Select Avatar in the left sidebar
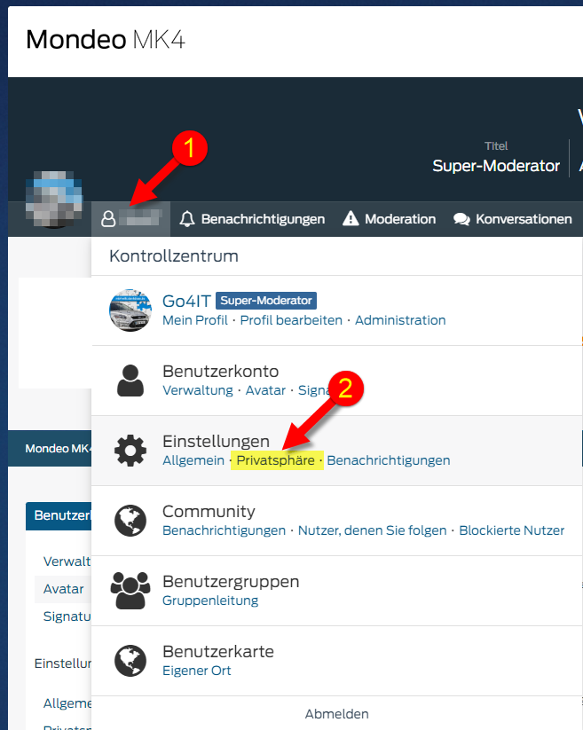Screen dimensions: 583x730 click(x=64, y=589)
